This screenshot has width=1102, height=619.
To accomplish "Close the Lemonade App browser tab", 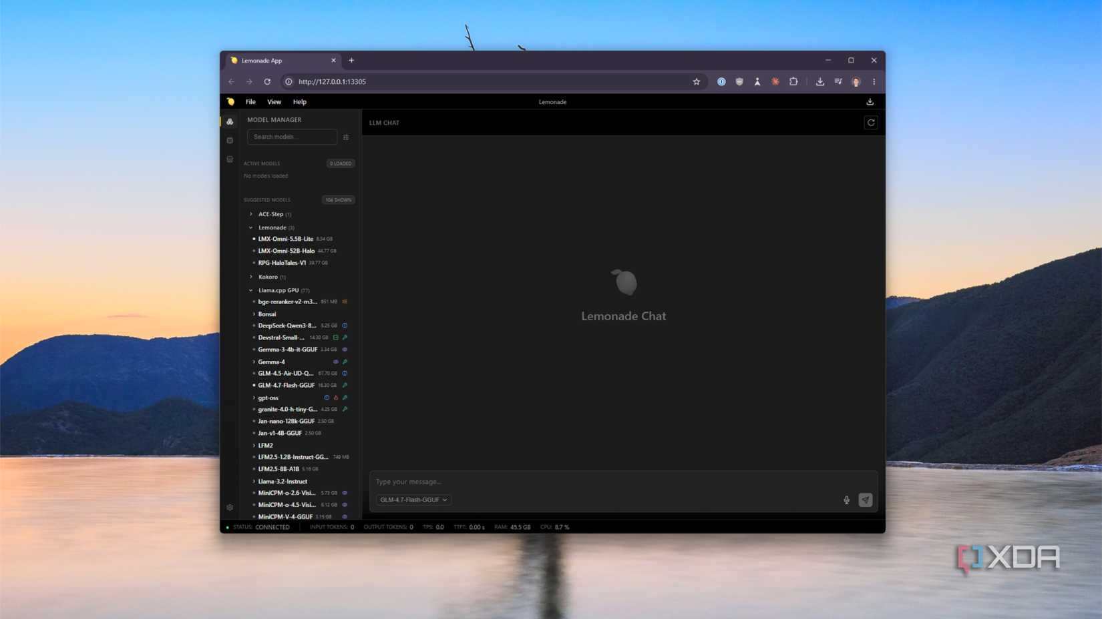I will 333,60.
